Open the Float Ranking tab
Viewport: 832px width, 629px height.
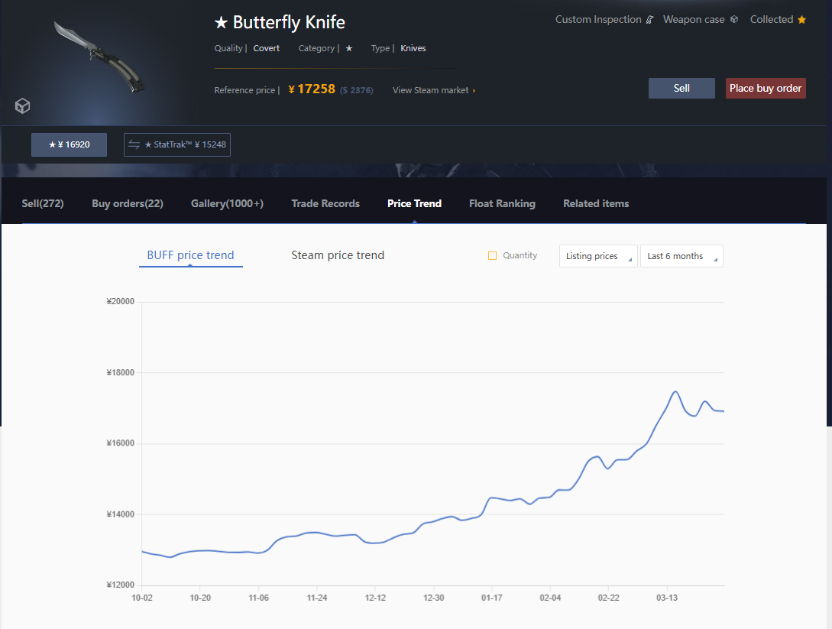pyautogui.click(x=502, y=204)
